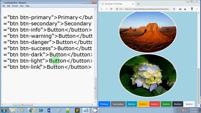Image resolution: width=201 pixels, height=113 pixels.
Task: Click the btn-primary code line in Notepad
Action: click(48, 18)
